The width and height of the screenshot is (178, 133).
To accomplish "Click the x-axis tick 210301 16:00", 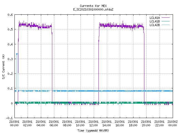I will tap(120, 124).
